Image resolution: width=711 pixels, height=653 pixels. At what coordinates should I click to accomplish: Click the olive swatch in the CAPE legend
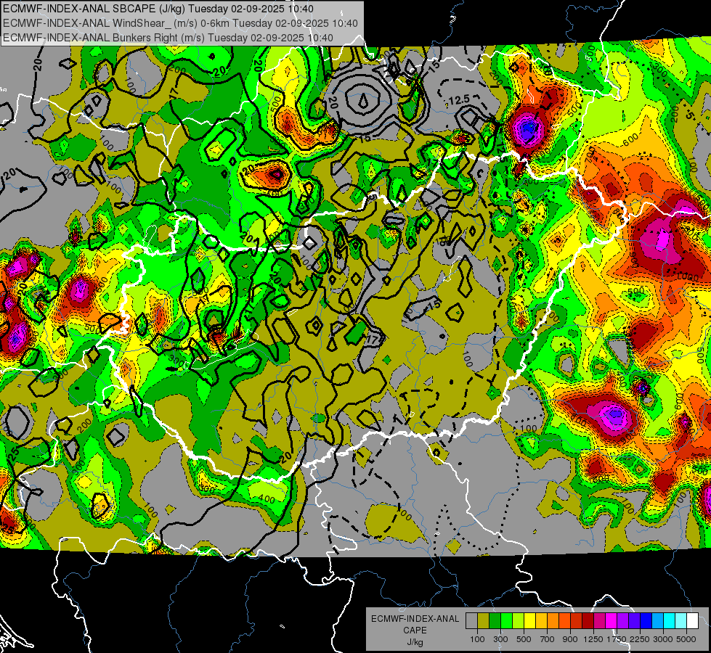tap(483, 621)
